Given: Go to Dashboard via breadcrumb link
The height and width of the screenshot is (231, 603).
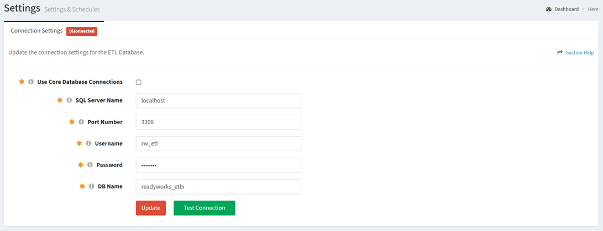Looking at the screenshot, I should coord(567,9).
